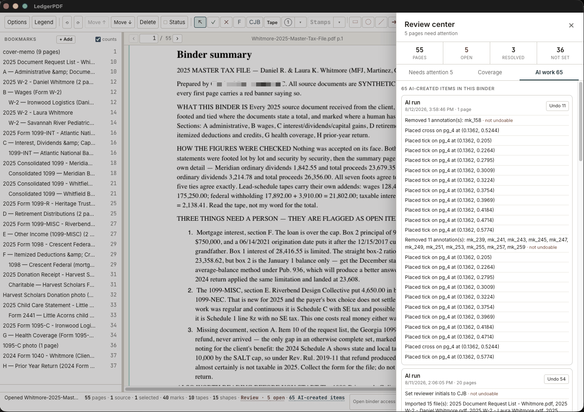
Task: Select the CJB initials stamp
Action: 254,22
